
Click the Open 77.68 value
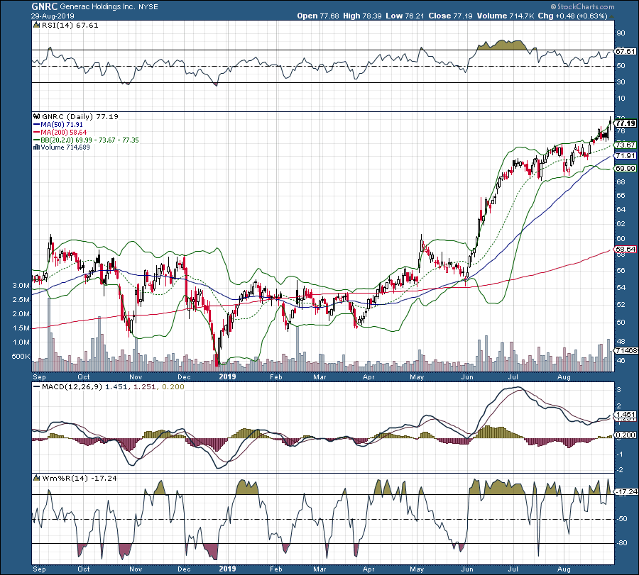(x=318, y=16)
